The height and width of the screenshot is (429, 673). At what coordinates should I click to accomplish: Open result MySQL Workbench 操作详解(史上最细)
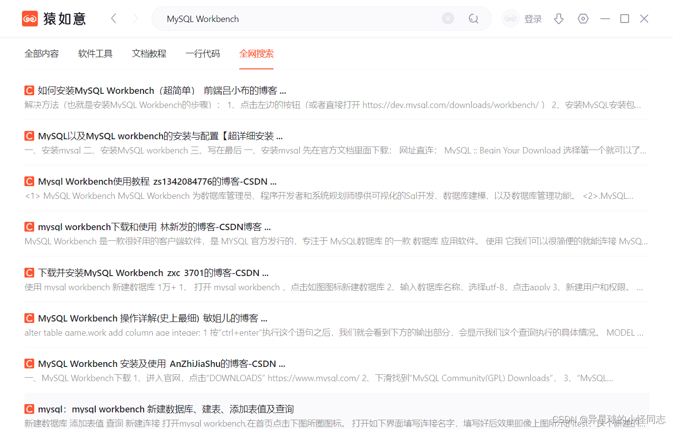(x=152, y=318)
